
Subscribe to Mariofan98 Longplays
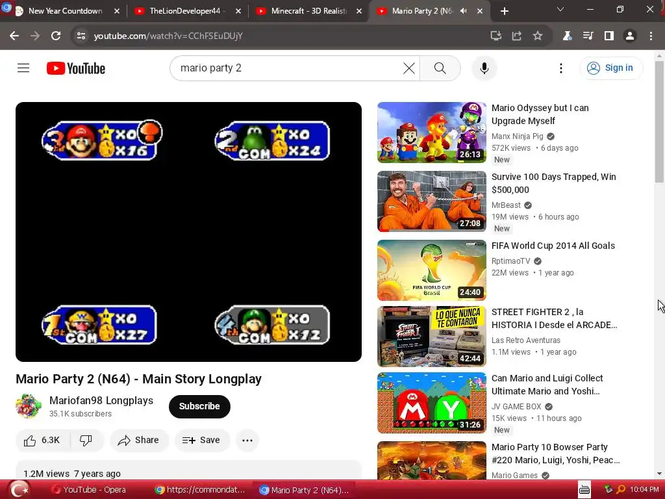(199, 406)
